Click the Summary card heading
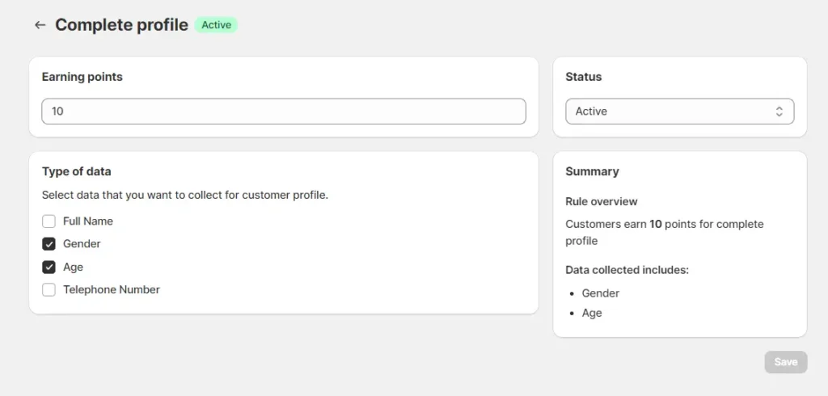828x396 pixels. [x=592, y=171]
